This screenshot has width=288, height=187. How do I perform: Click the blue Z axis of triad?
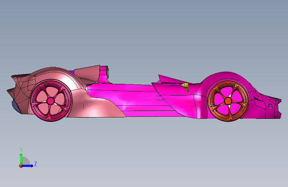(x=28, y=166)
